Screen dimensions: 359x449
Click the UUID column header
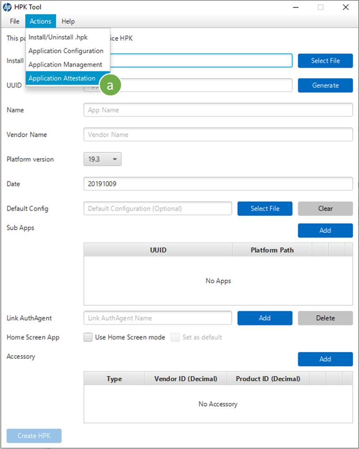pyautogui.click(x=158, y=250)
